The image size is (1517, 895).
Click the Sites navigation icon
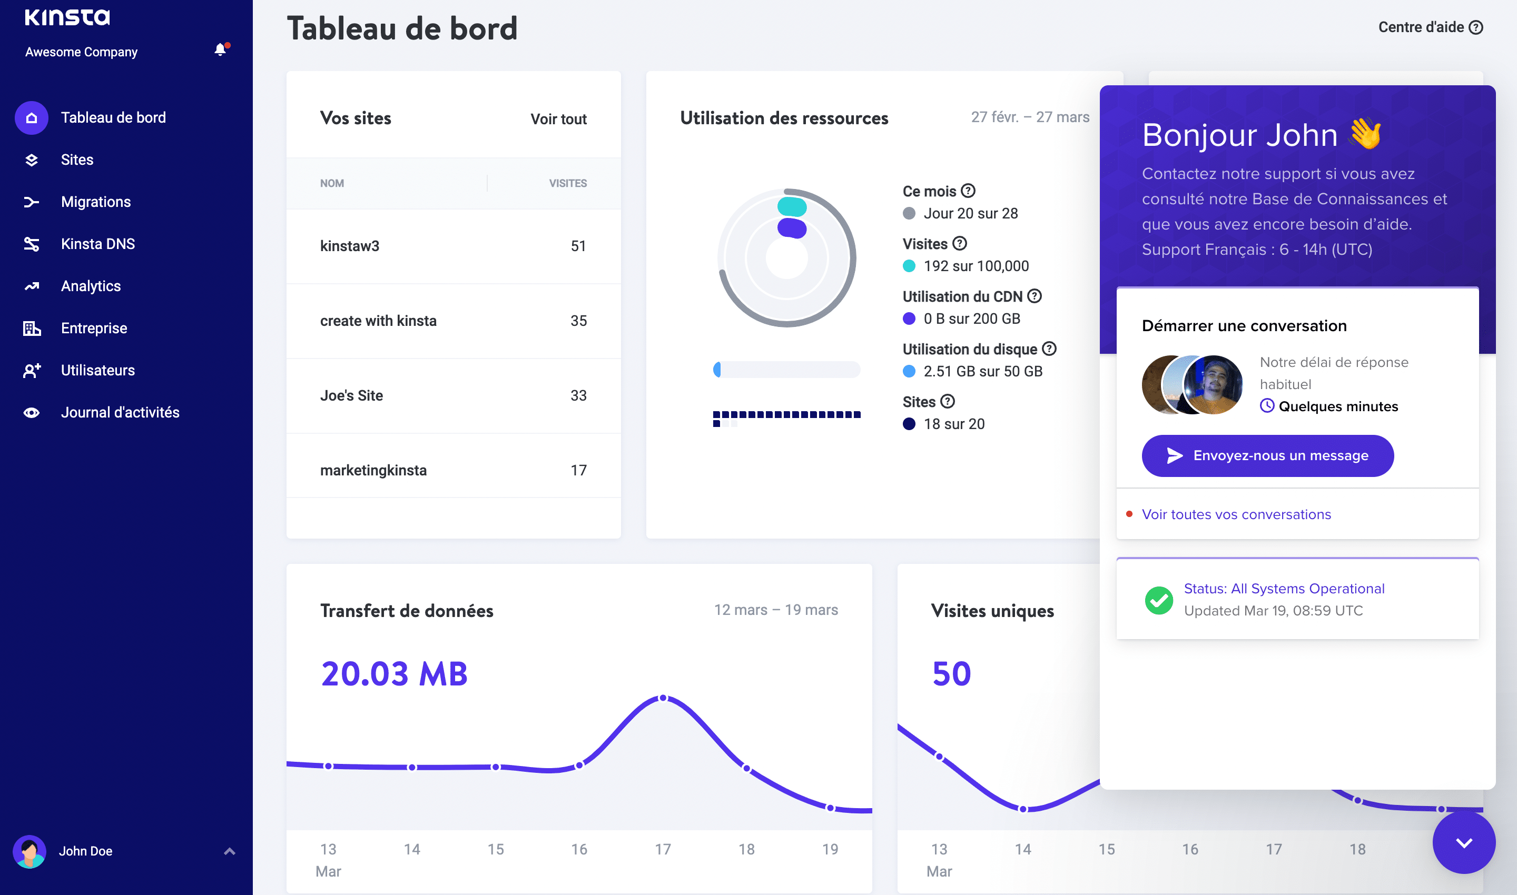coord(32,160)
